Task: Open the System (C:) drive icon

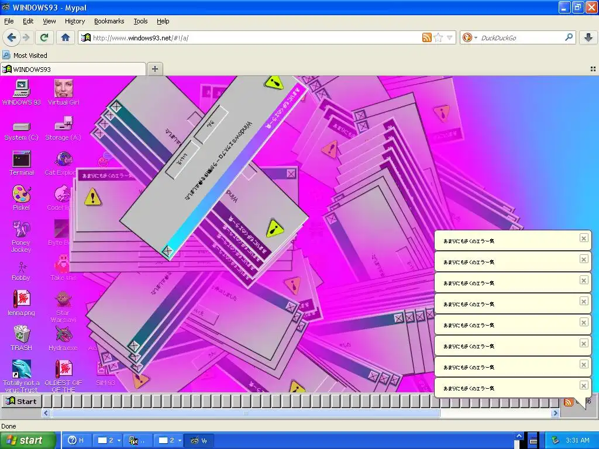Action: [x=22, y=132]
